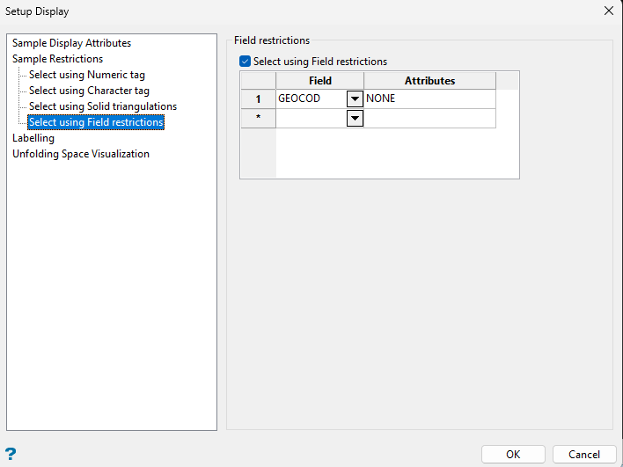Select Sample Display Attributes in the tree
The image size is (623, 467).
71,43
